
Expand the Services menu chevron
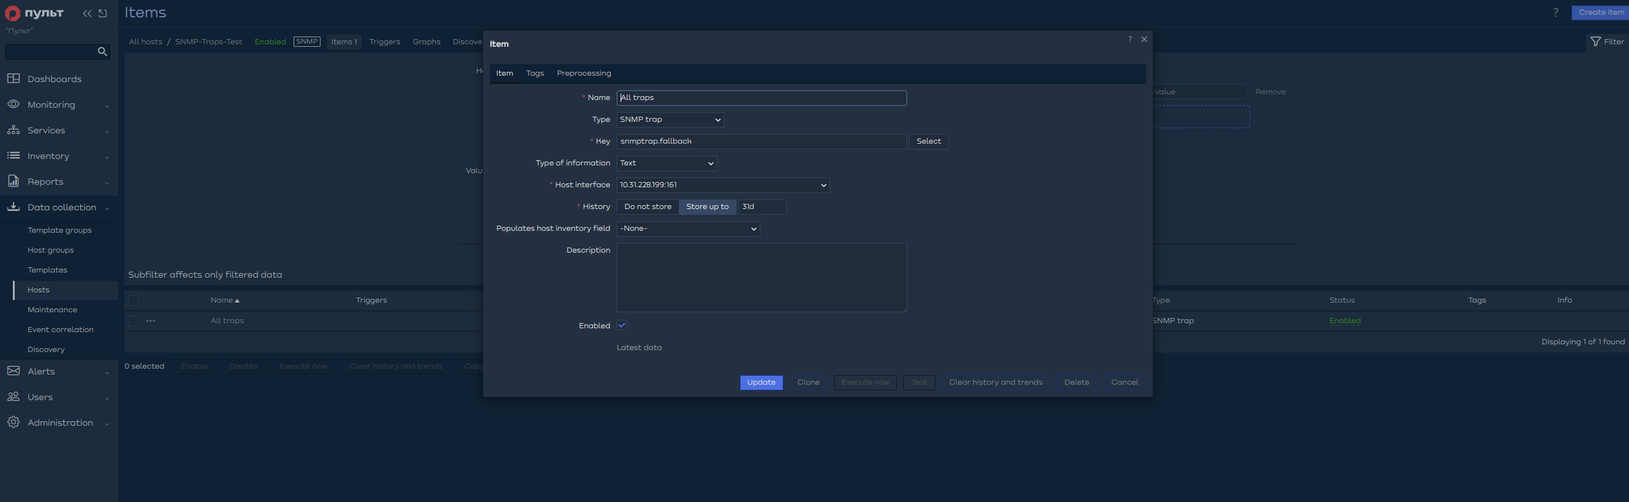107,131
